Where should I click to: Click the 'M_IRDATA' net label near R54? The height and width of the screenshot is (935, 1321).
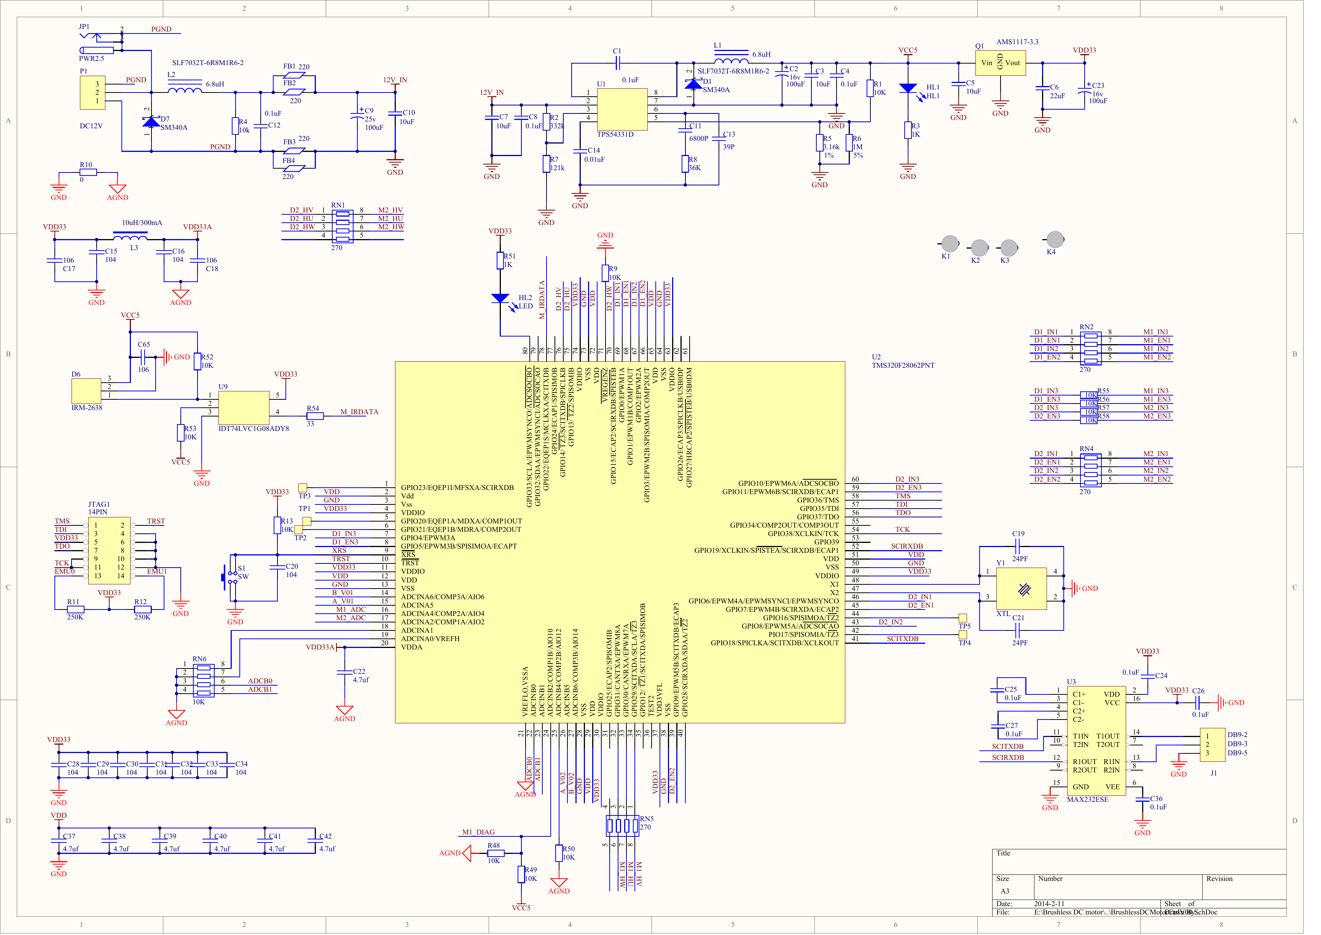359,412
